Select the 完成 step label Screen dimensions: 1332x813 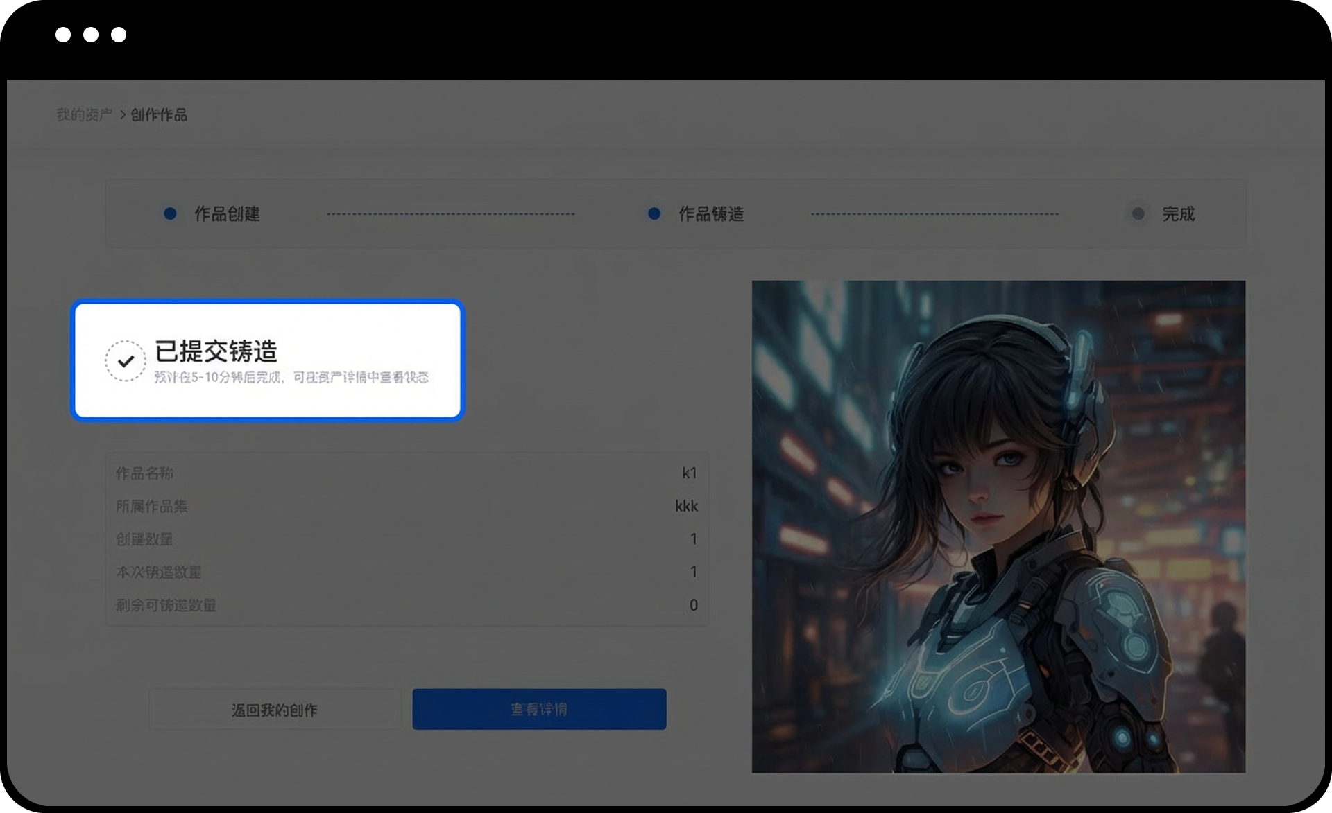point(1179,213)
